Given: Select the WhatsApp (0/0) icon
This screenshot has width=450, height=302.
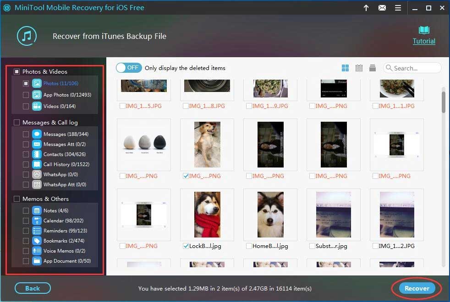Looking at the screenshot, I should click(x=37, y=174).
